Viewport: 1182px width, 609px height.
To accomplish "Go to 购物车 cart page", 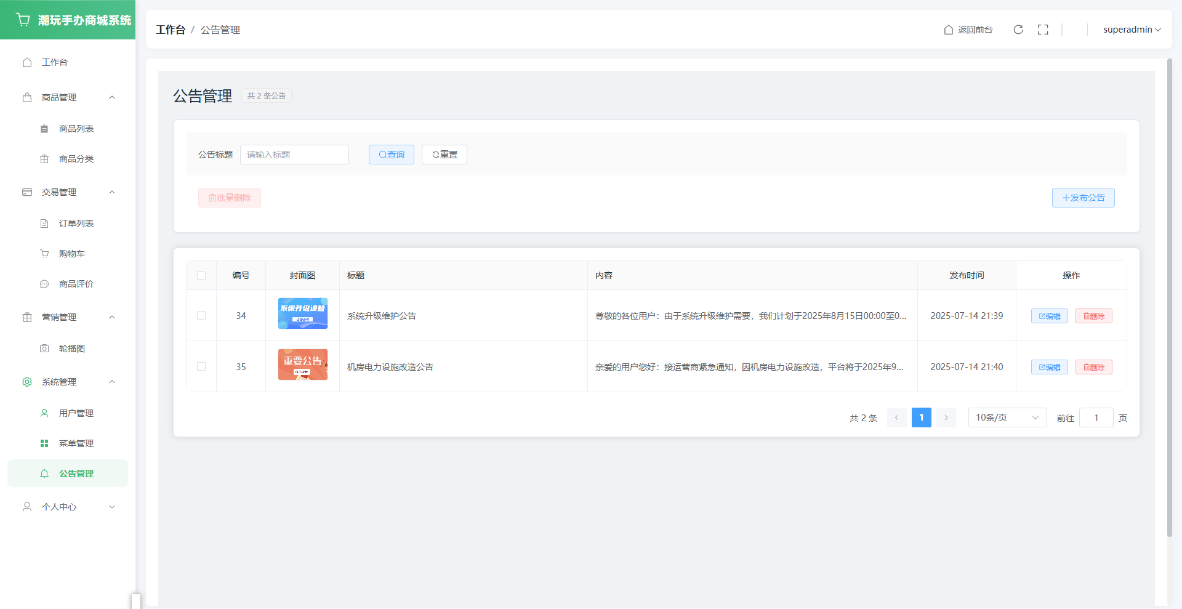I will click(x=71, y=254).
